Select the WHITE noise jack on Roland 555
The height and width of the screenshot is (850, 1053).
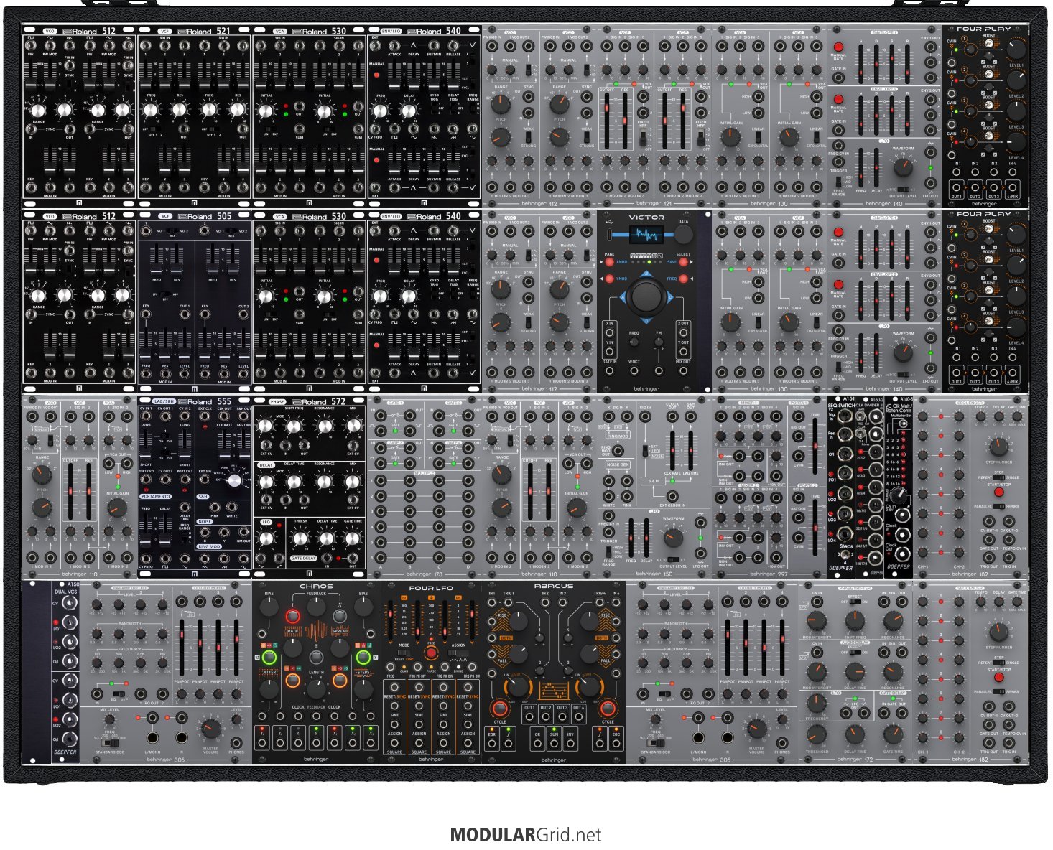pyautogui.click(x=233, y=507)
